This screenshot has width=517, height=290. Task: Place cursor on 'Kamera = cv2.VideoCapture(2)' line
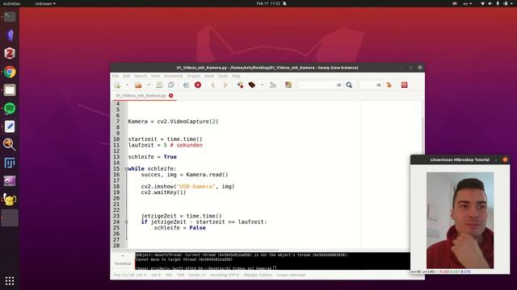pyautogui.click(x=173, y=122)
